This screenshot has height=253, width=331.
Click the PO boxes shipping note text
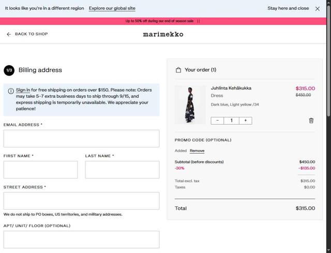[x=63, y=214]
